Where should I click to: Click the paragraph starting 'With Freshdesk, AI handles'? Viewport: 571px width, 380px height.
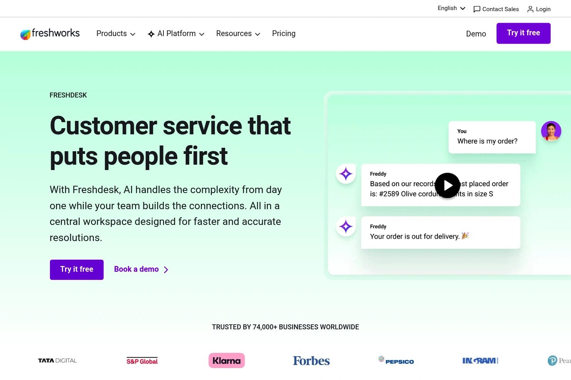coord(166,214)
